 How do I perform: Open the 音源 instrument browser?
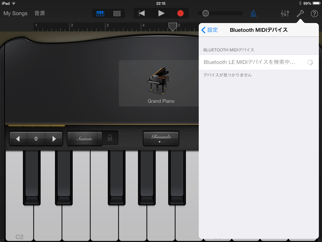40,13
